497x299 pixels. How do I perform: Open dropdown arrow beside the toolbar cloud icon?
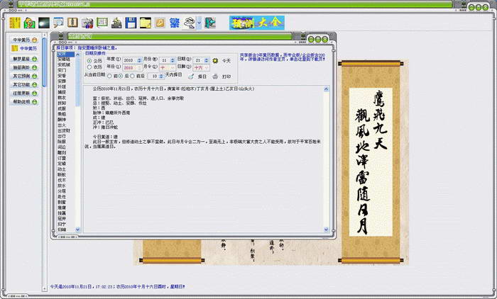click(x=199, y=23)
